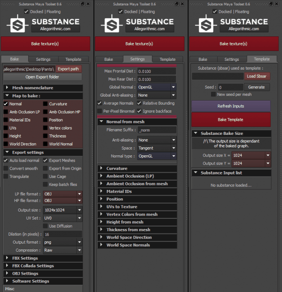Screen dimensions: 282x292
Task: Click the Substance logo in the middle panel
Action: pyautogui.click(x=112, y=24)
